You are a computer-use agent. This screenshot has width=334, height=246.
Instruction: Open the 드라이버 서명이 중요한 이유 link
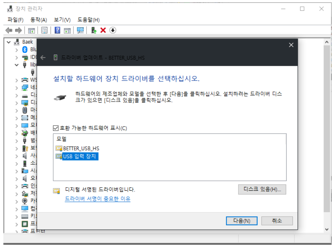click(x=98, y=199)
